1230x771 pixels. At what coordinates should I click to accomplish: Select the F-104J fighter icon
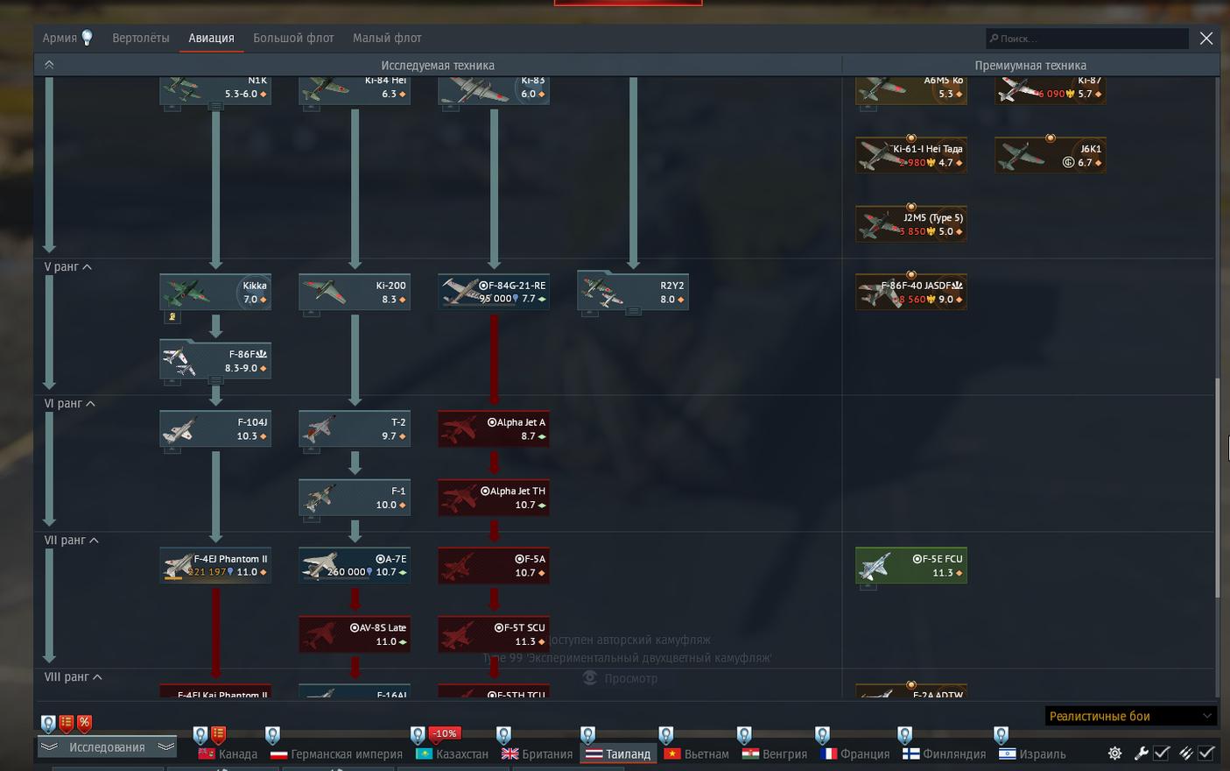click(215, 429)
